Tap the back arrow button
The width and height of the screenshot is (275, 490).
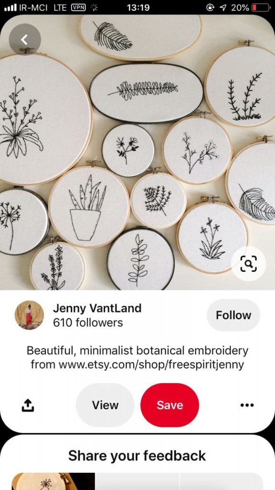25,40
